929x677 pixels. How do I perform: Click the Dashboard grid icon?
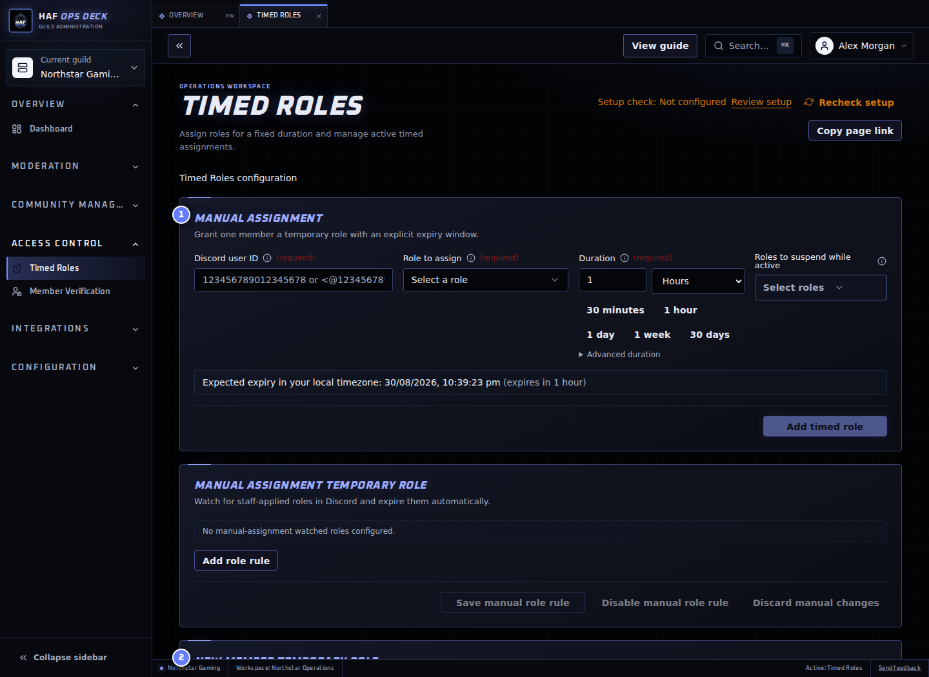pos(17,129)
